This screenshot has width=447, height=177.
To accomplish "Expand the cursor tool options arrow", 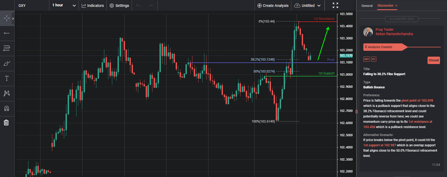I will [x=13, y=19].
